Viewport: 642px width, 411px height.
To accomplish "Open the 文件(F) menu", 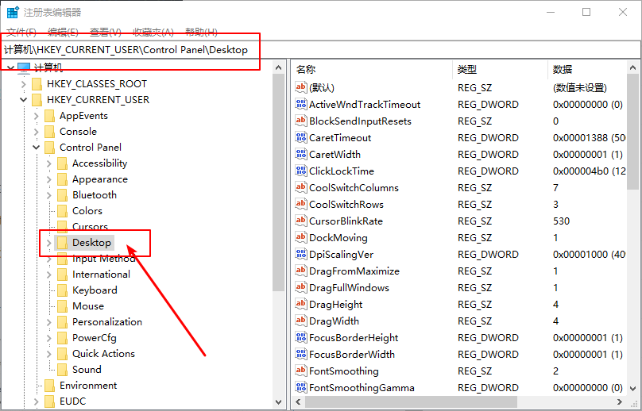I will 21,32.
